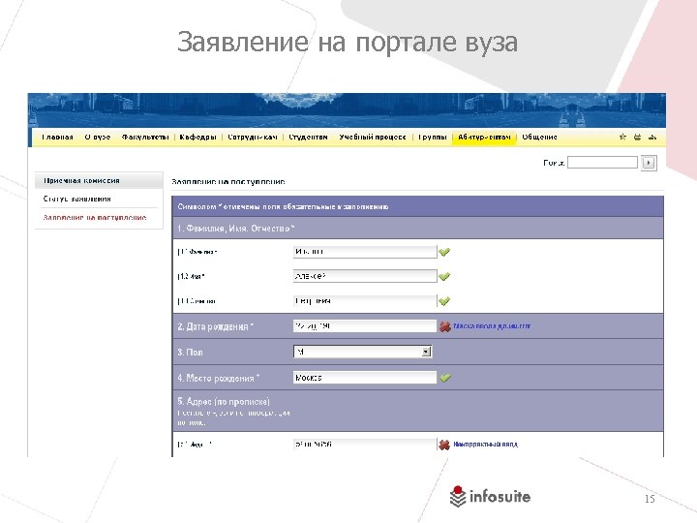Image resolution: width=697 pixels, height=523 pixels.
Task: Click into the Фамилия text field
Action: tap(365, 252)
